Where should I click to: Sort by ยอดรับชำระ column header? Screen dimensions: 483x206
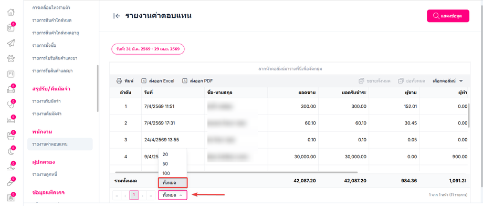coord(344,92)
